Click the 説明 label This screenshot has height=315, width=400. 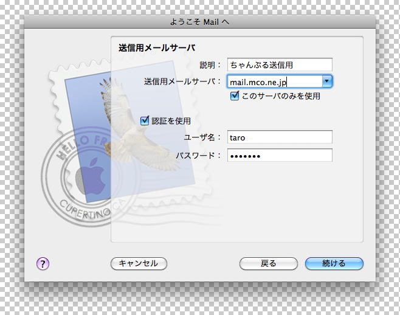pyautogui.click(x=210, y=65)
